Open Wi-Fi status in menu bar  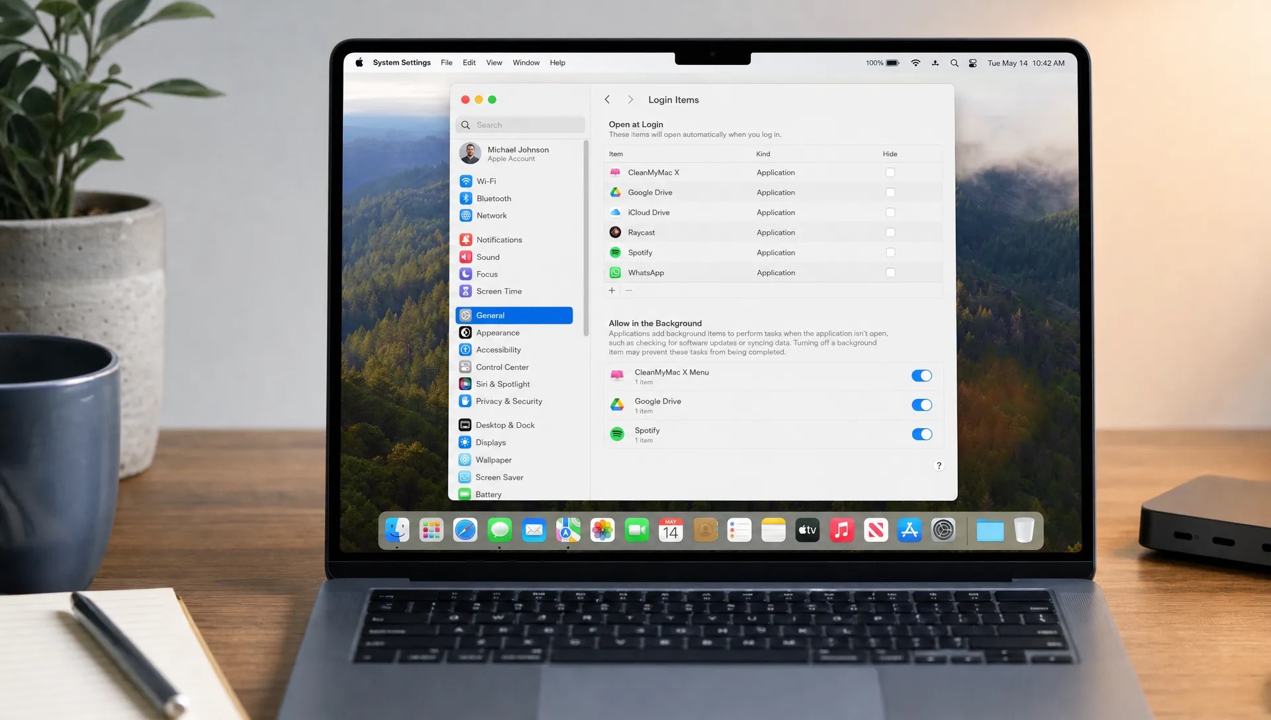click(x=916, y=63)
